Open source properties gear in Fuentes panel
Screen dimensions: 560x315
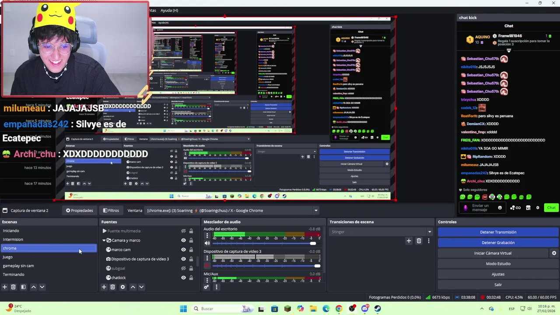[x=122, y=287]
